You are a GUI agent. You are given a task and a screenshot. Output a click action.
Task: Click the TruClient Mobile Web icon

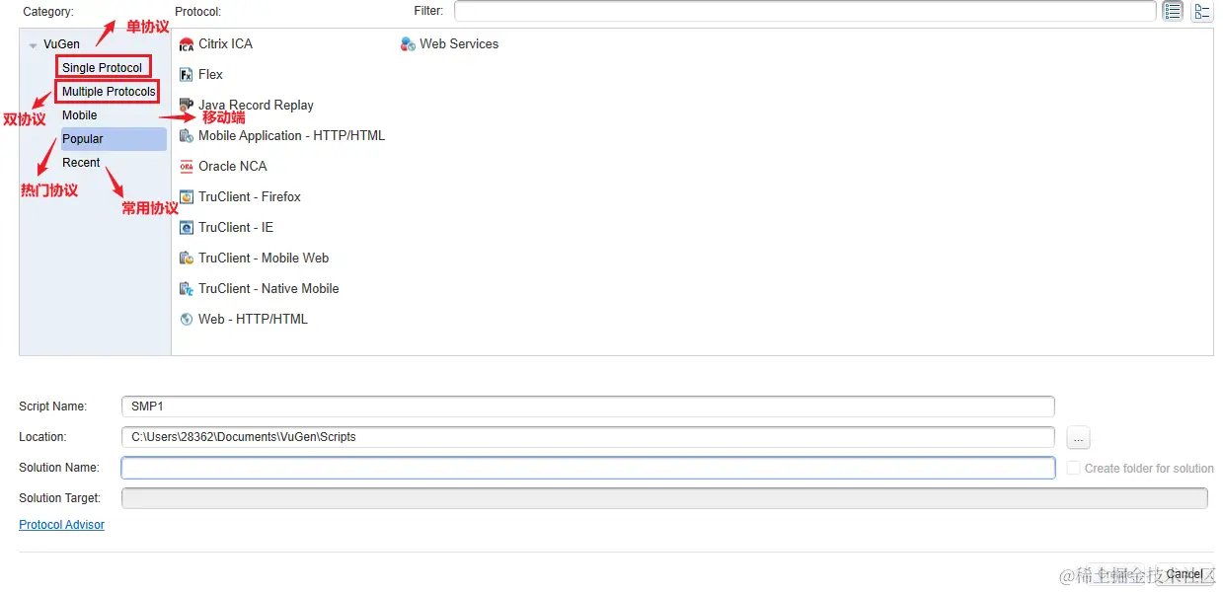[x=187, y=259]
